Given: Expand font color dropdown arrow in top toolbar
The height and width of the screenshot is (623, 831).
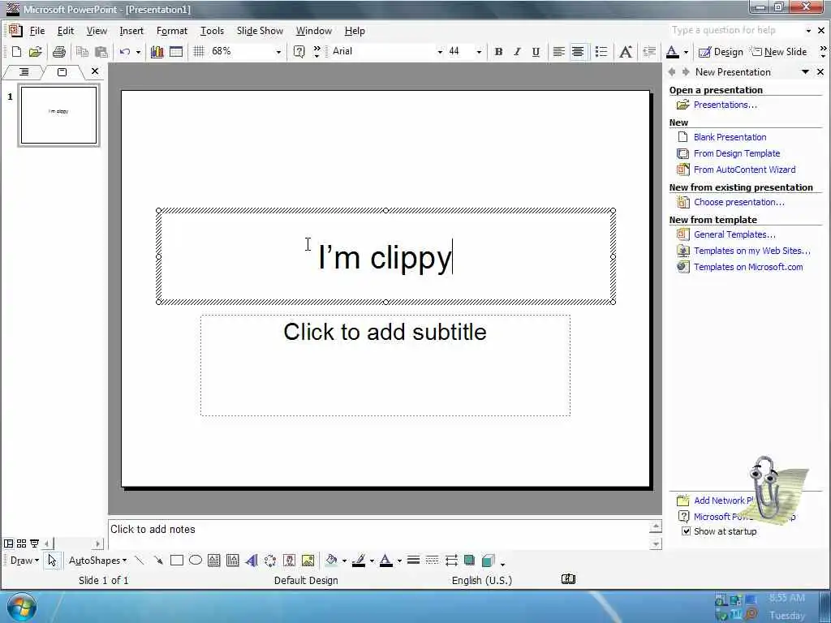Looking at the screenshot, I should point(686,52).
